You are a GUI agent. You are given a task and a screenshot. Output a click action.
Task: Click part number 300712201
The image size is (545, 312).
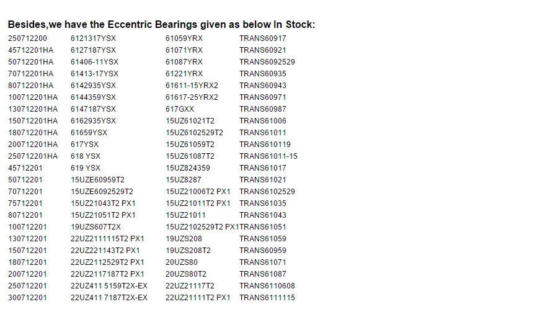(27, 298)
